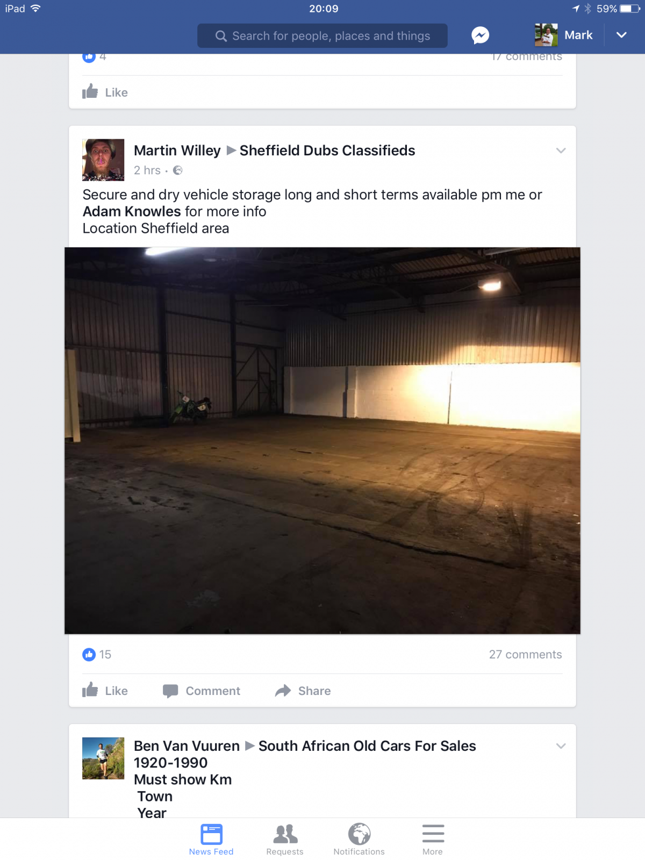Open the warehouse storage photo

[322, 441]
